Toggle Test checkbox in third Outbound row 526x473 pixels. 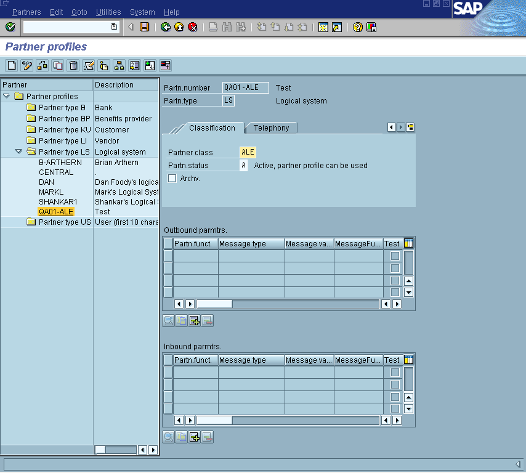(x=395, y=280)
